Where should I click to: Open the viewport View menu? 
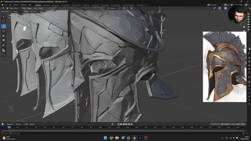pyautogui.click(x=24, y=8)
